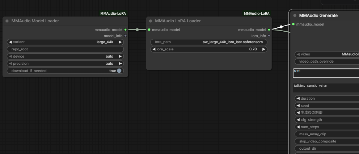Image resolution: width=359 pixels, height=154 pixels.
Task: Open the precision dropdown set to auto
Action: tap(65, 64)
